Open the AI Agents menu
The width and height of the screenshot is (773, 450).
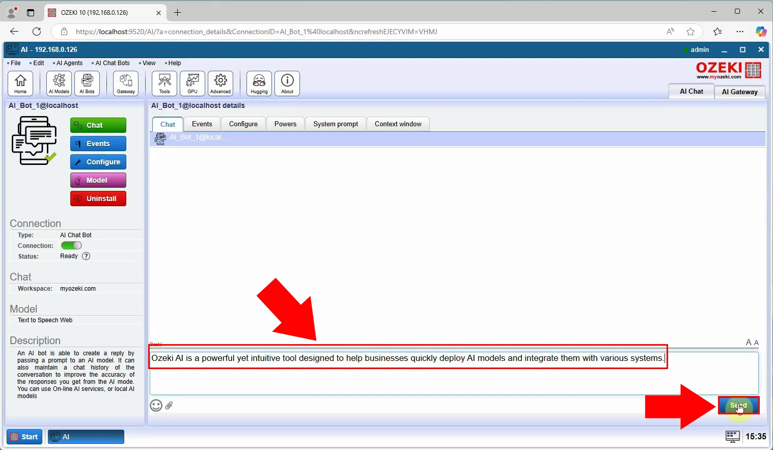(69, 63)
